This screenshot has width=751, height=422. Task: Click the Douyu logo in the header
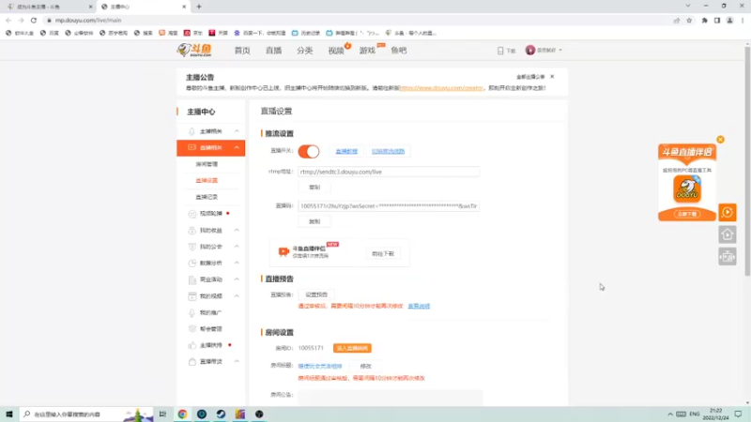(x=194, y=50)
